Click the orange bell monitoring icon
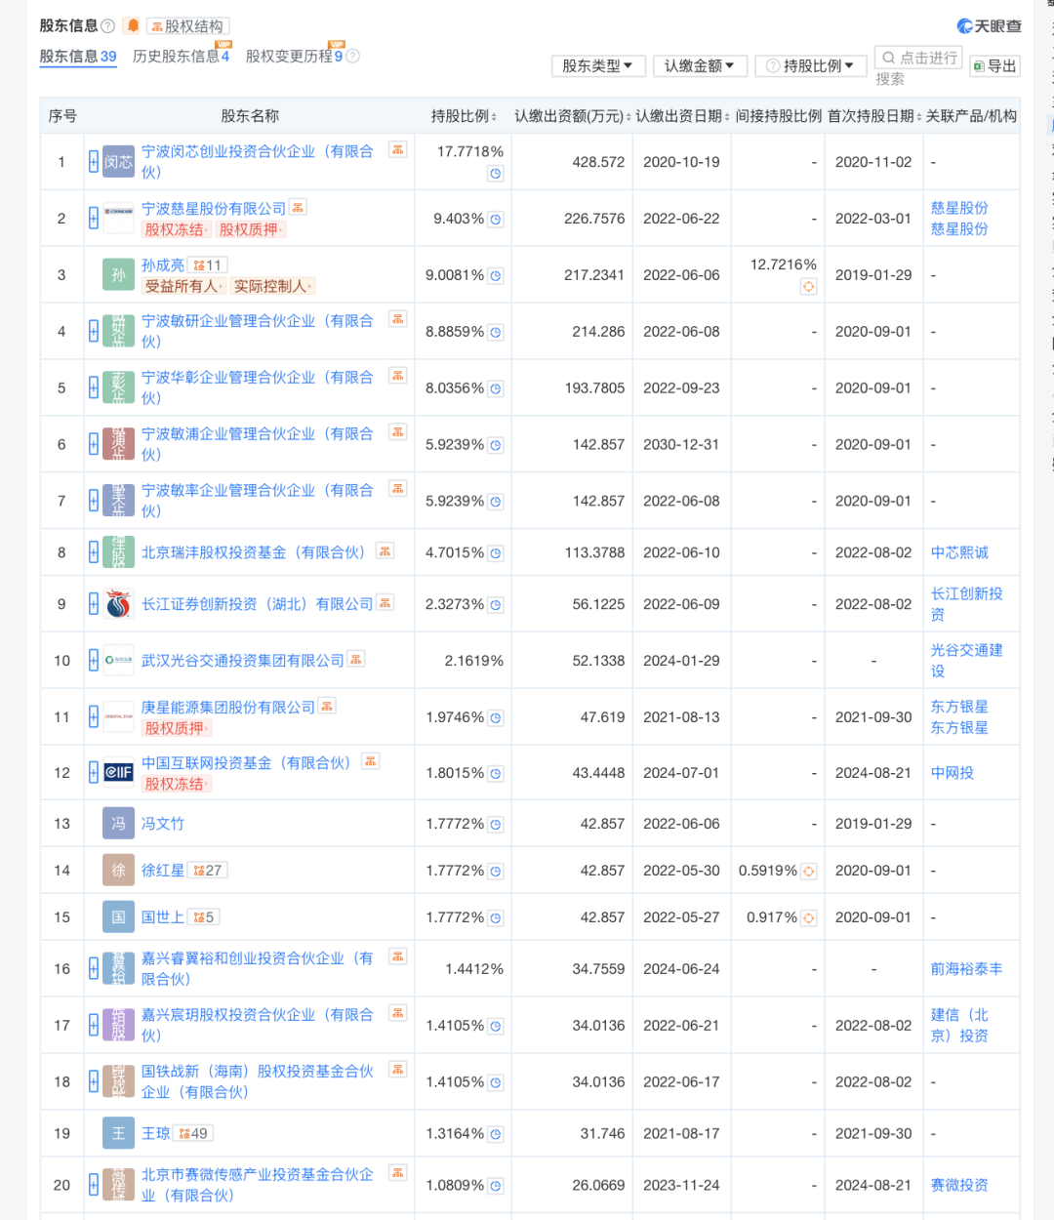1054x1220 pixels. (x=133, y=25)
